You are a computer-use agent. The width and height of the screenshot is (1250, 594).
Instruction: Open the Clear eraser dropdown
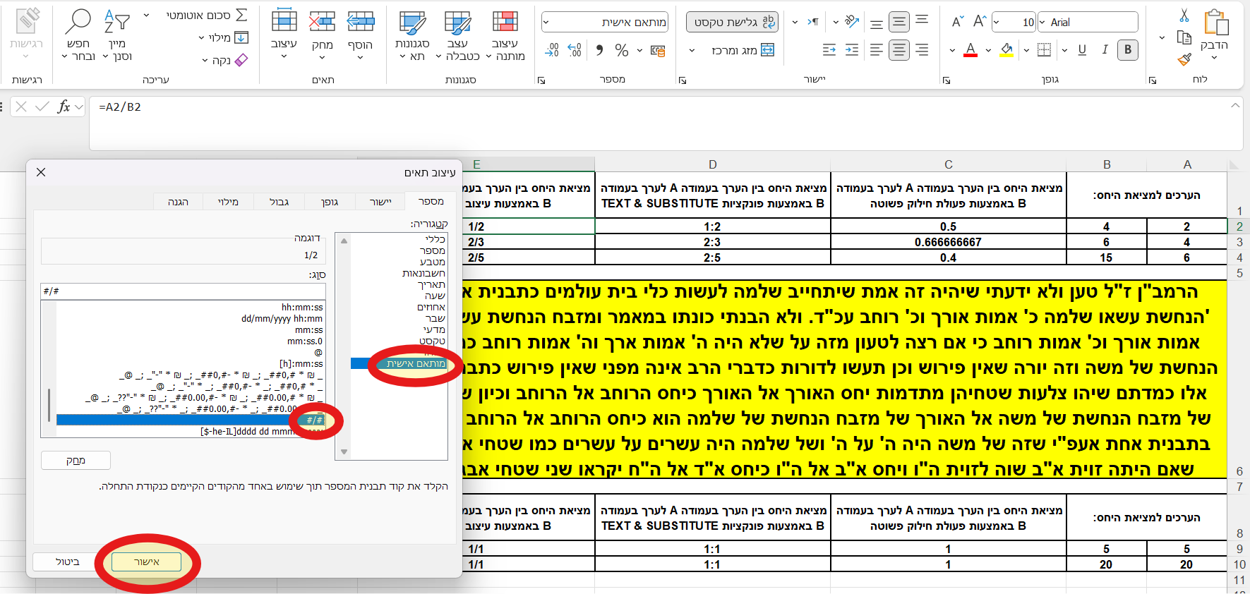226,60
